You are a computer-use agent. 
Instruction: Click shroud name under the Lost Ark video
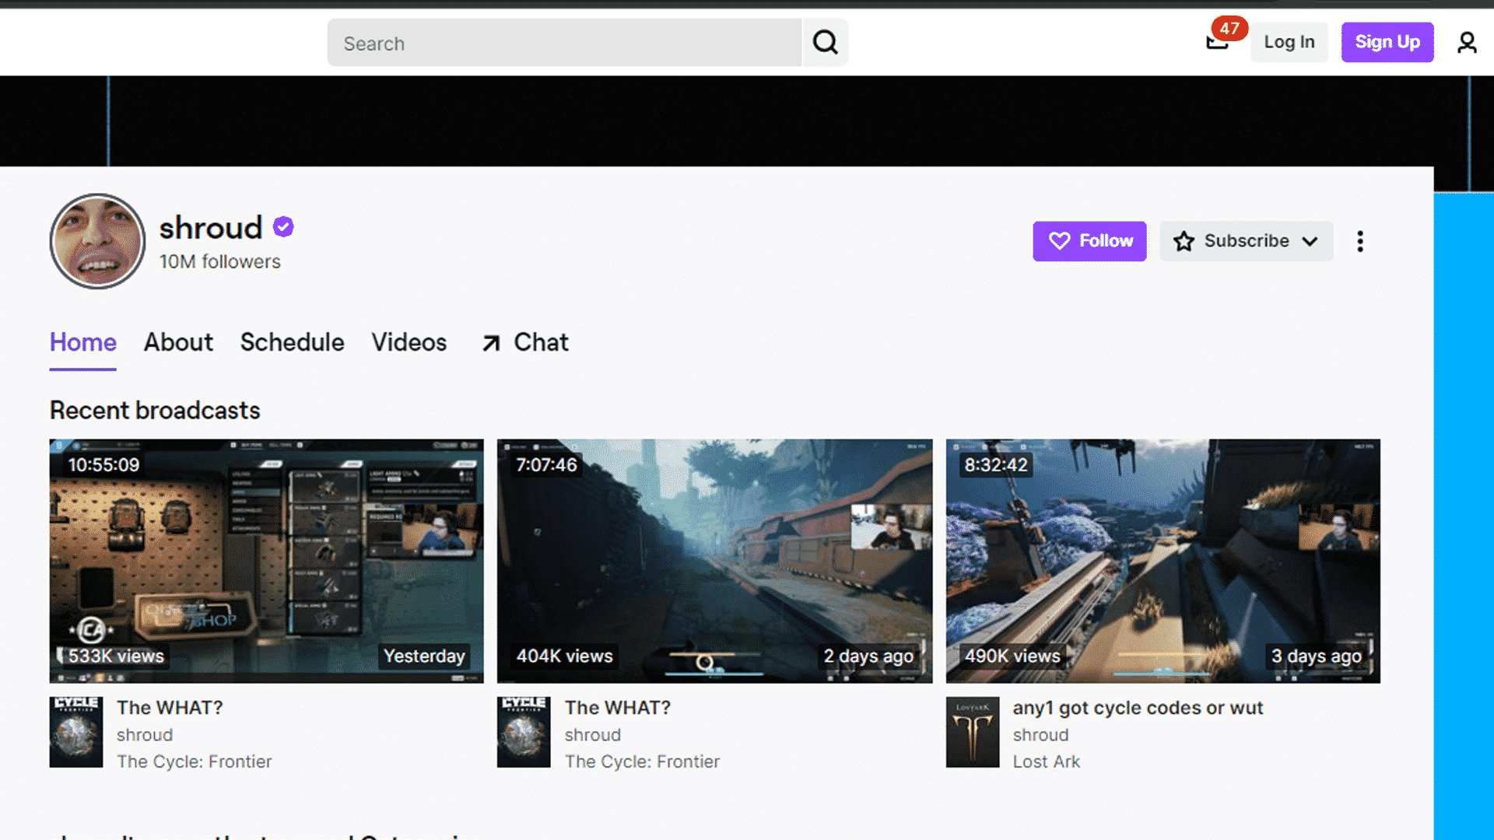tap(1040, 735)
